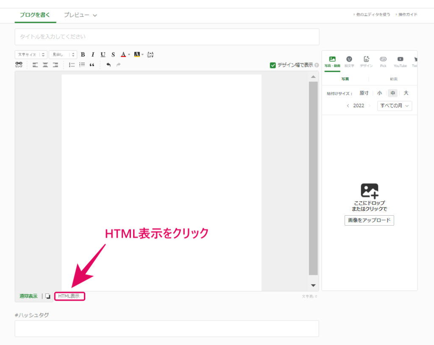Open the プレビュー tab
Screen dimensions: 434x345
click(x=80, y=15)
